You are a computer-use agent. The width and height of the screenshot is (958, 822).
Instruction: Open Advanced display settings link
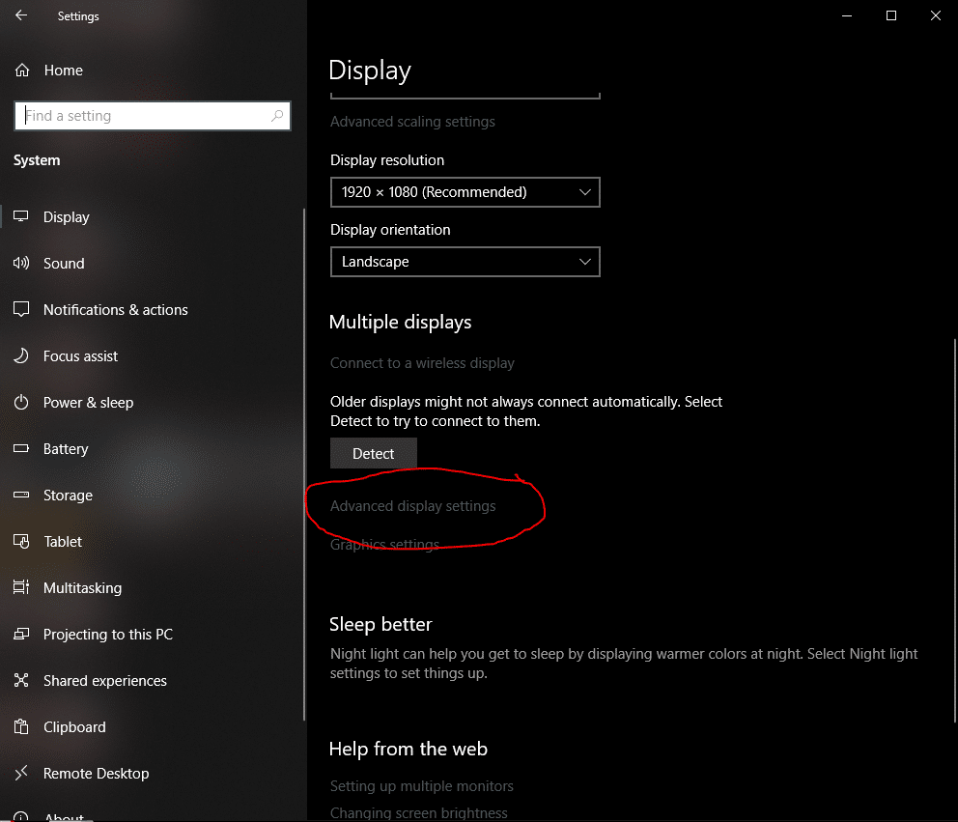412,506
